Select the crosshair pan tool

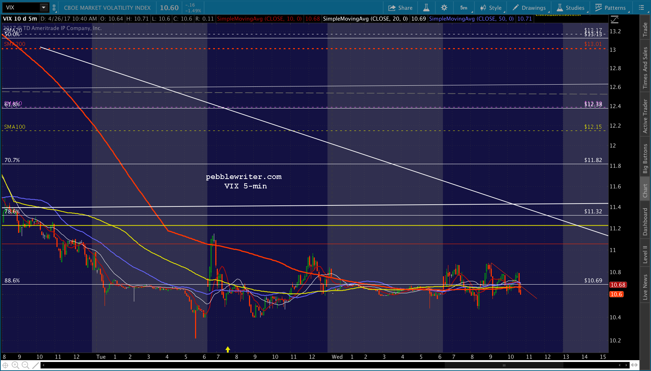[x=5, y=365]
